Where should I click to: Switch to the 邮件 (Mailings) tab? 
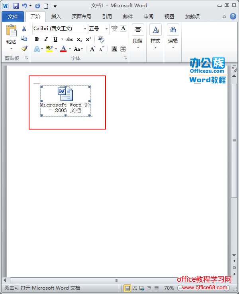[x=128, y=17]
